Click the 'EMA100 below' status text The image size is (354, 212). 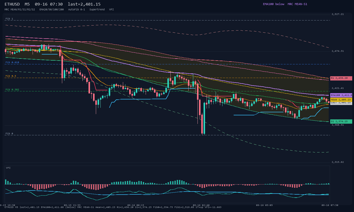pos(274,4)
